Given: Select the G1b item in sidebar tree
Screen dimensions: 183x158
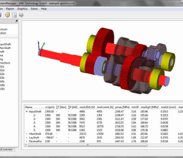Looking at the screenshot, I should pos(2,70).
